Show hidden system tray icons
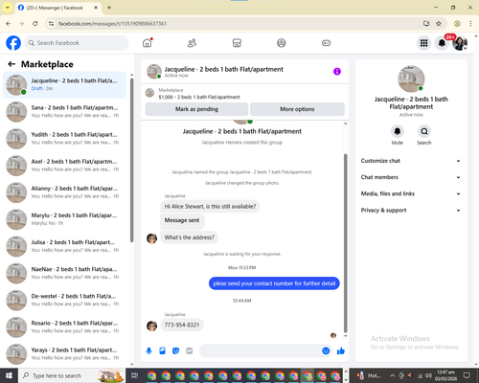Image resolution: width=479 pixels, height=383 pixels. (x=393, y=375)
